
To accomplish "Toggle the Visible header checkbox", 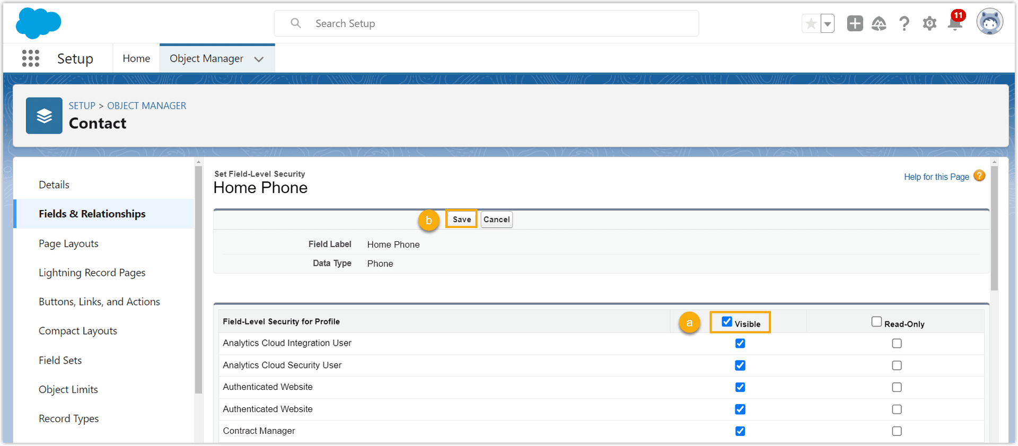I will pos(727,322).
